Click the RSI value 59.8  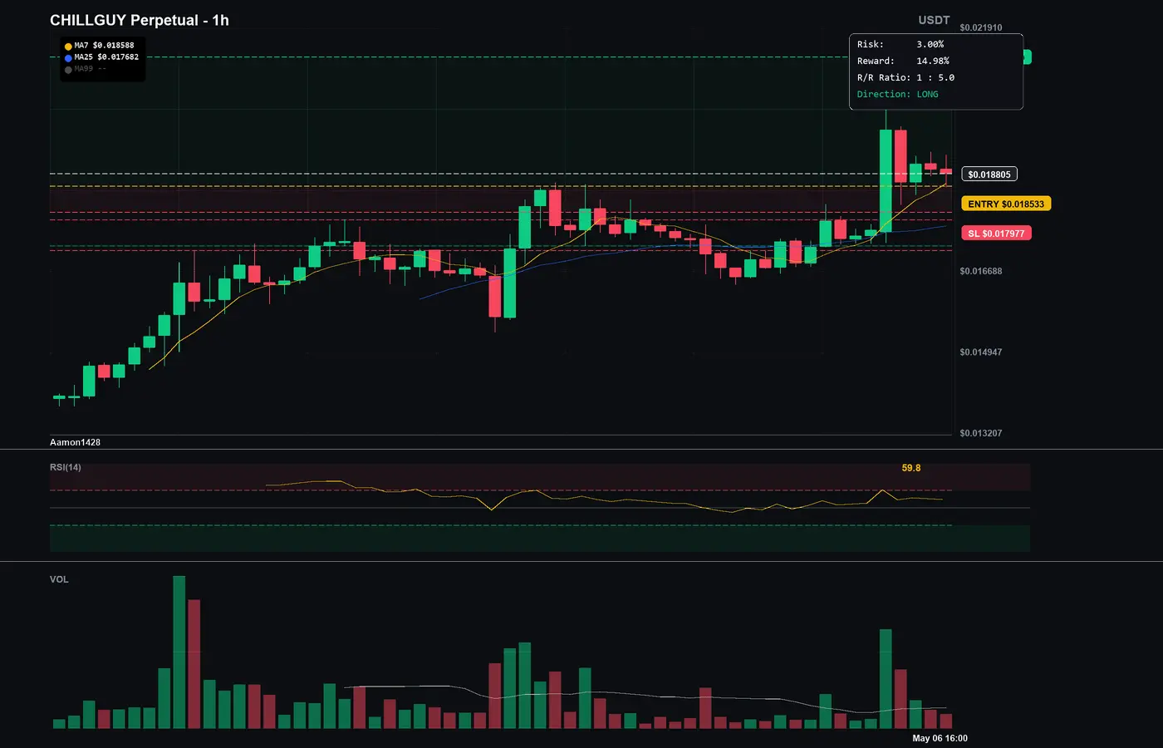pos(911,468)
